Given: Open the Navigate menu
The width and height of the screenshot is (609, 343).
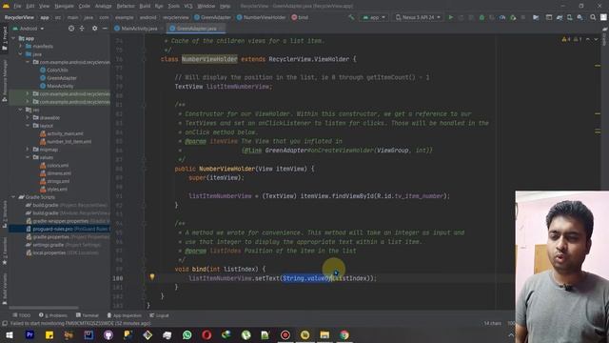Looking at the screenshot, I should [x=64, y=7].
